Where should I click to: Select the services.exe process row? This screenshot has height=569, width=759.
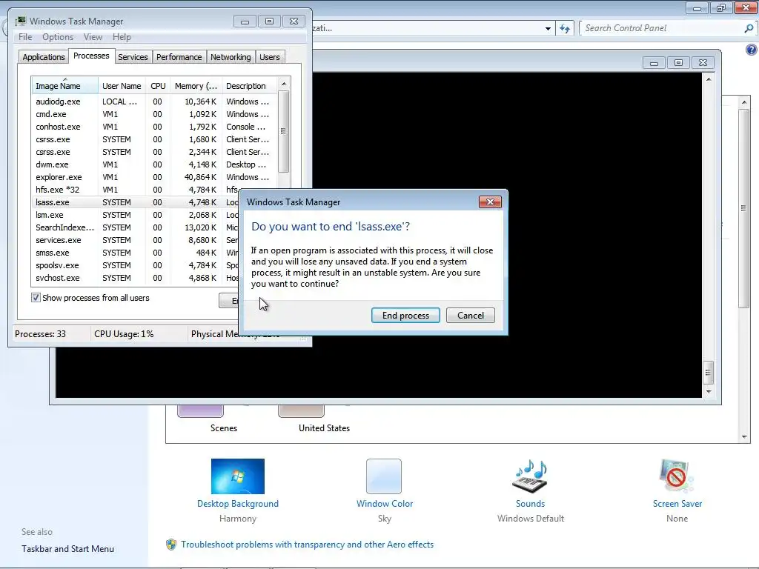click(136, 240)
